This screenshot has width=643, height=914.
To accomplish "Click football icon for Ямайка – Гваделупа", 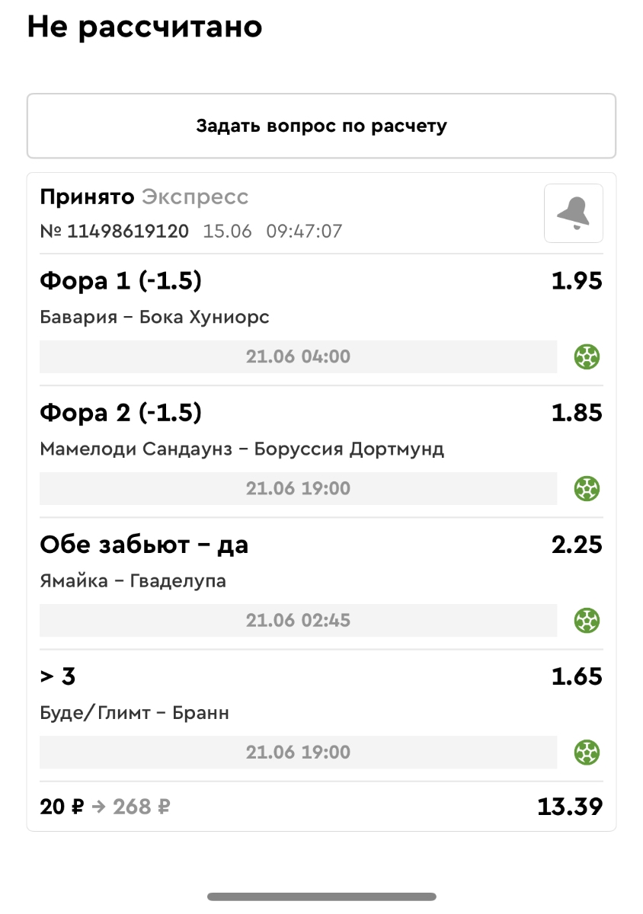I will (x=587, y=620).
